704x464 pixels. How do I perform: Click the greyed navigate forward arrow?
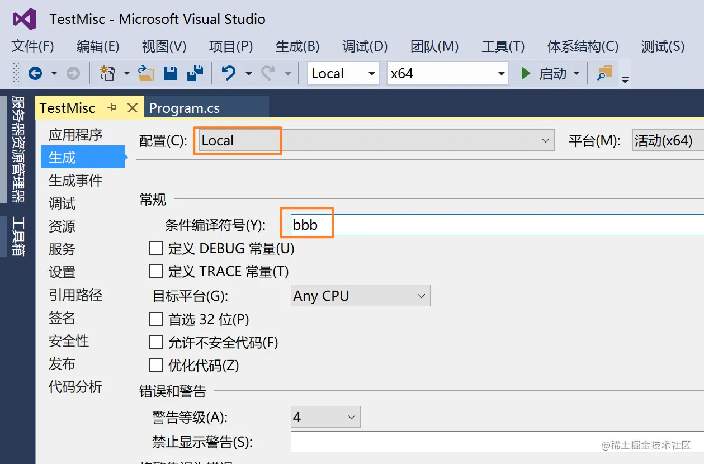73,73
